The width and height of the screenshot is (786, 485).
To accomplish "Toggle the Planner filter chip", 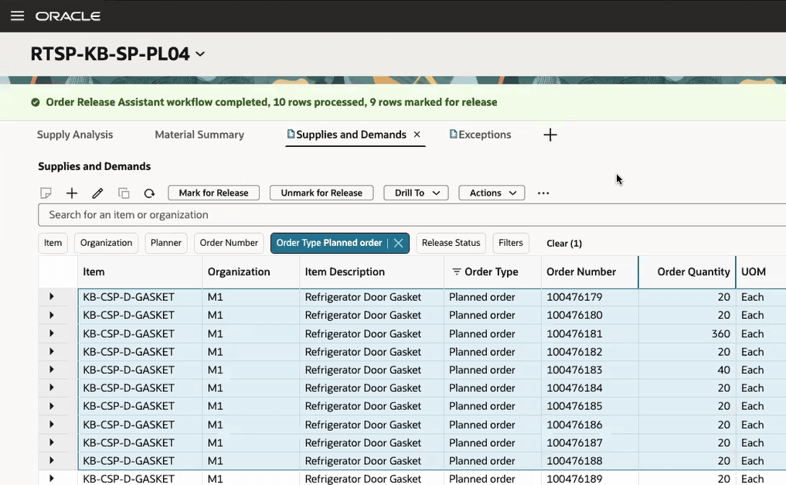I will point(165,242).
